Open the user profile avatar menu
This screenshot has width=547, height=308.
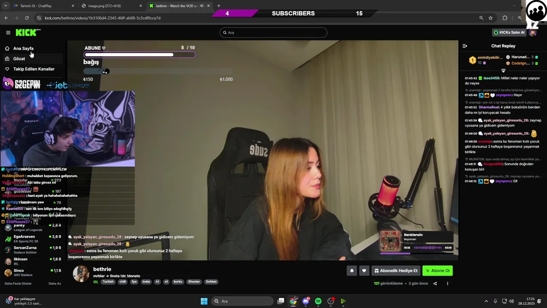click(x=533, y=33)
